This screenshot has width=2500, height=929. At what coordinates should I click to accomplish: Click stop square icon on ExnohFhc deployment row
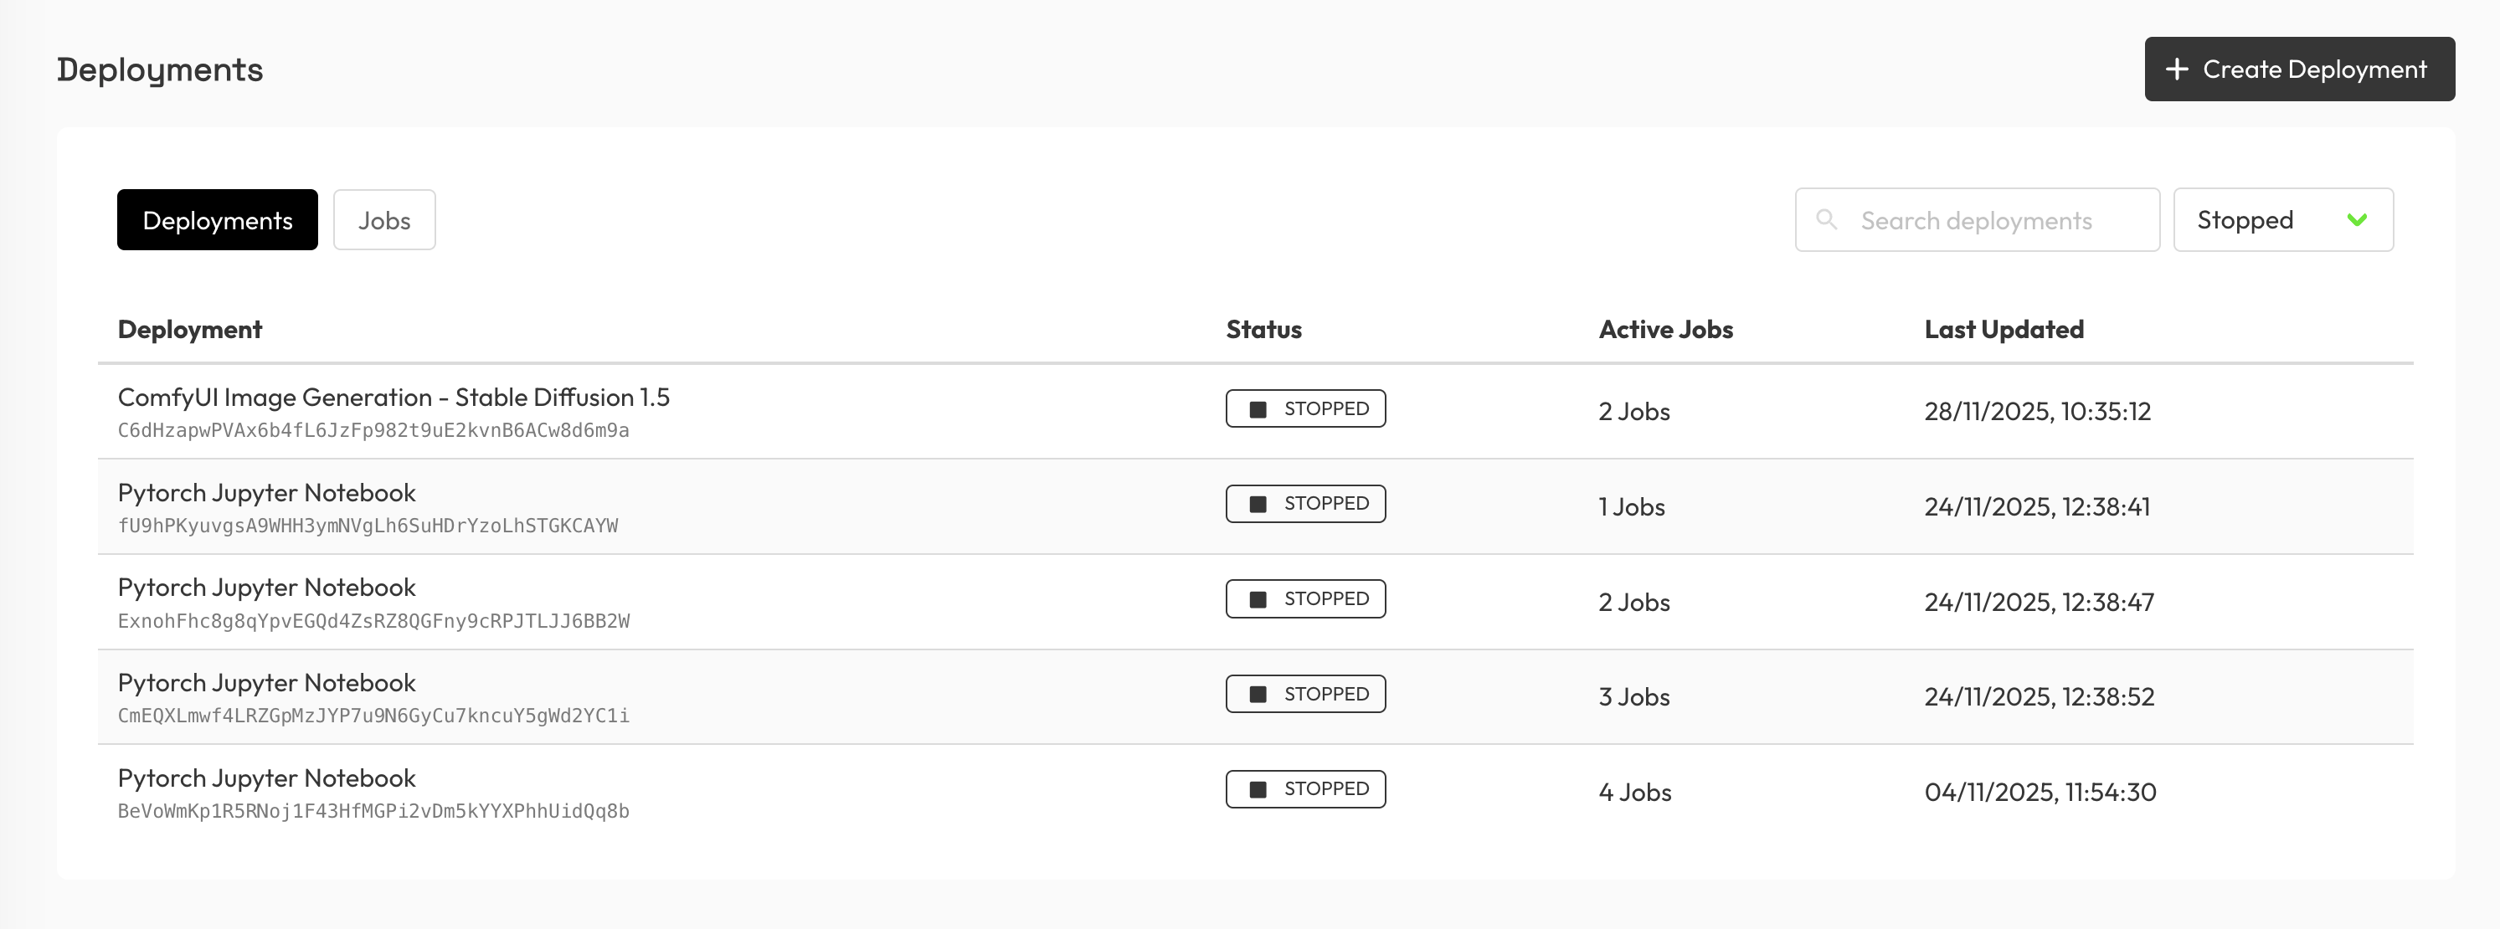1258,599
